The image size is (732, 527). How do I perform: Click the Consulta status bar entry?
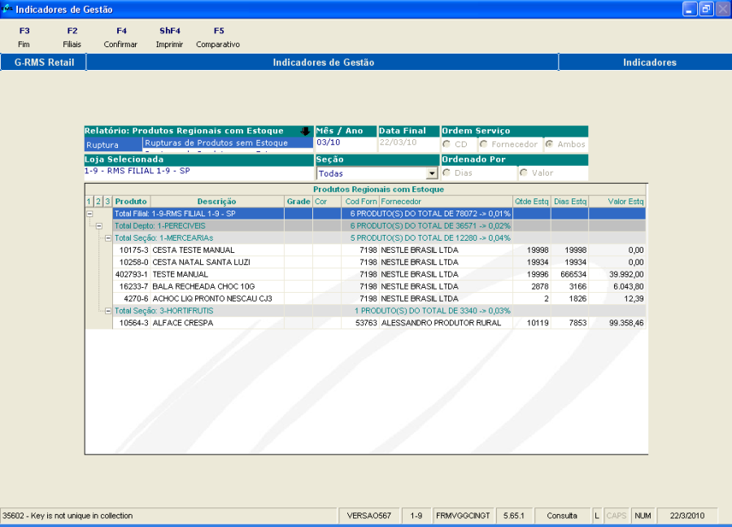pyautogui.click(x=562, y=516)
